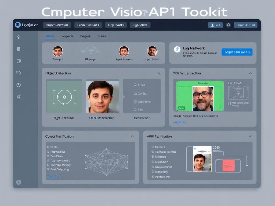Select the Nogrlies radio option
Image resolution: width=275 pixels, height=206 pixels.
pos(153,157)
